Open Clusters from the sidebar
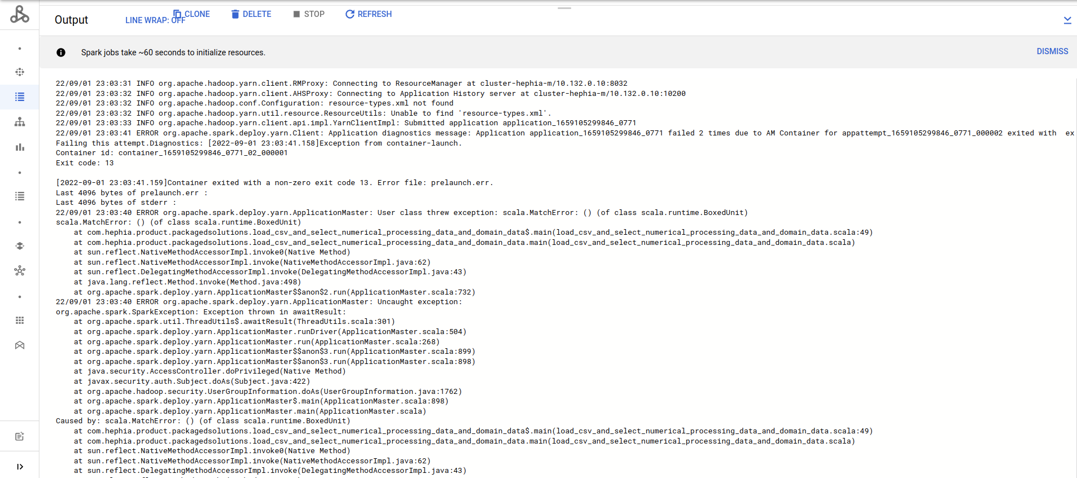The width and height of the screenshot is (1077, 478). click(x=20, y=72)
